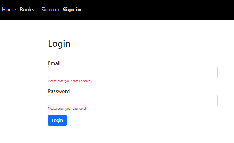Open the Home link in navbar
The width and height of the screenshot is (234, 143).
[x=9, y=10]
